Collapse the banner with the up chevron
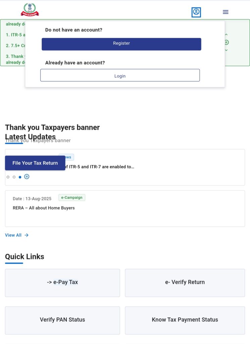This screenshot has width=250, height=344. point(226,34)
